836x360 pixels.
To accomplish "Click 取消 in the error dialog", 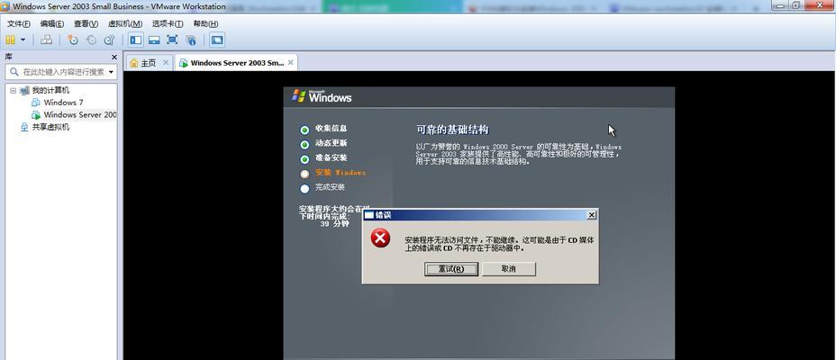I will point(509,269).
